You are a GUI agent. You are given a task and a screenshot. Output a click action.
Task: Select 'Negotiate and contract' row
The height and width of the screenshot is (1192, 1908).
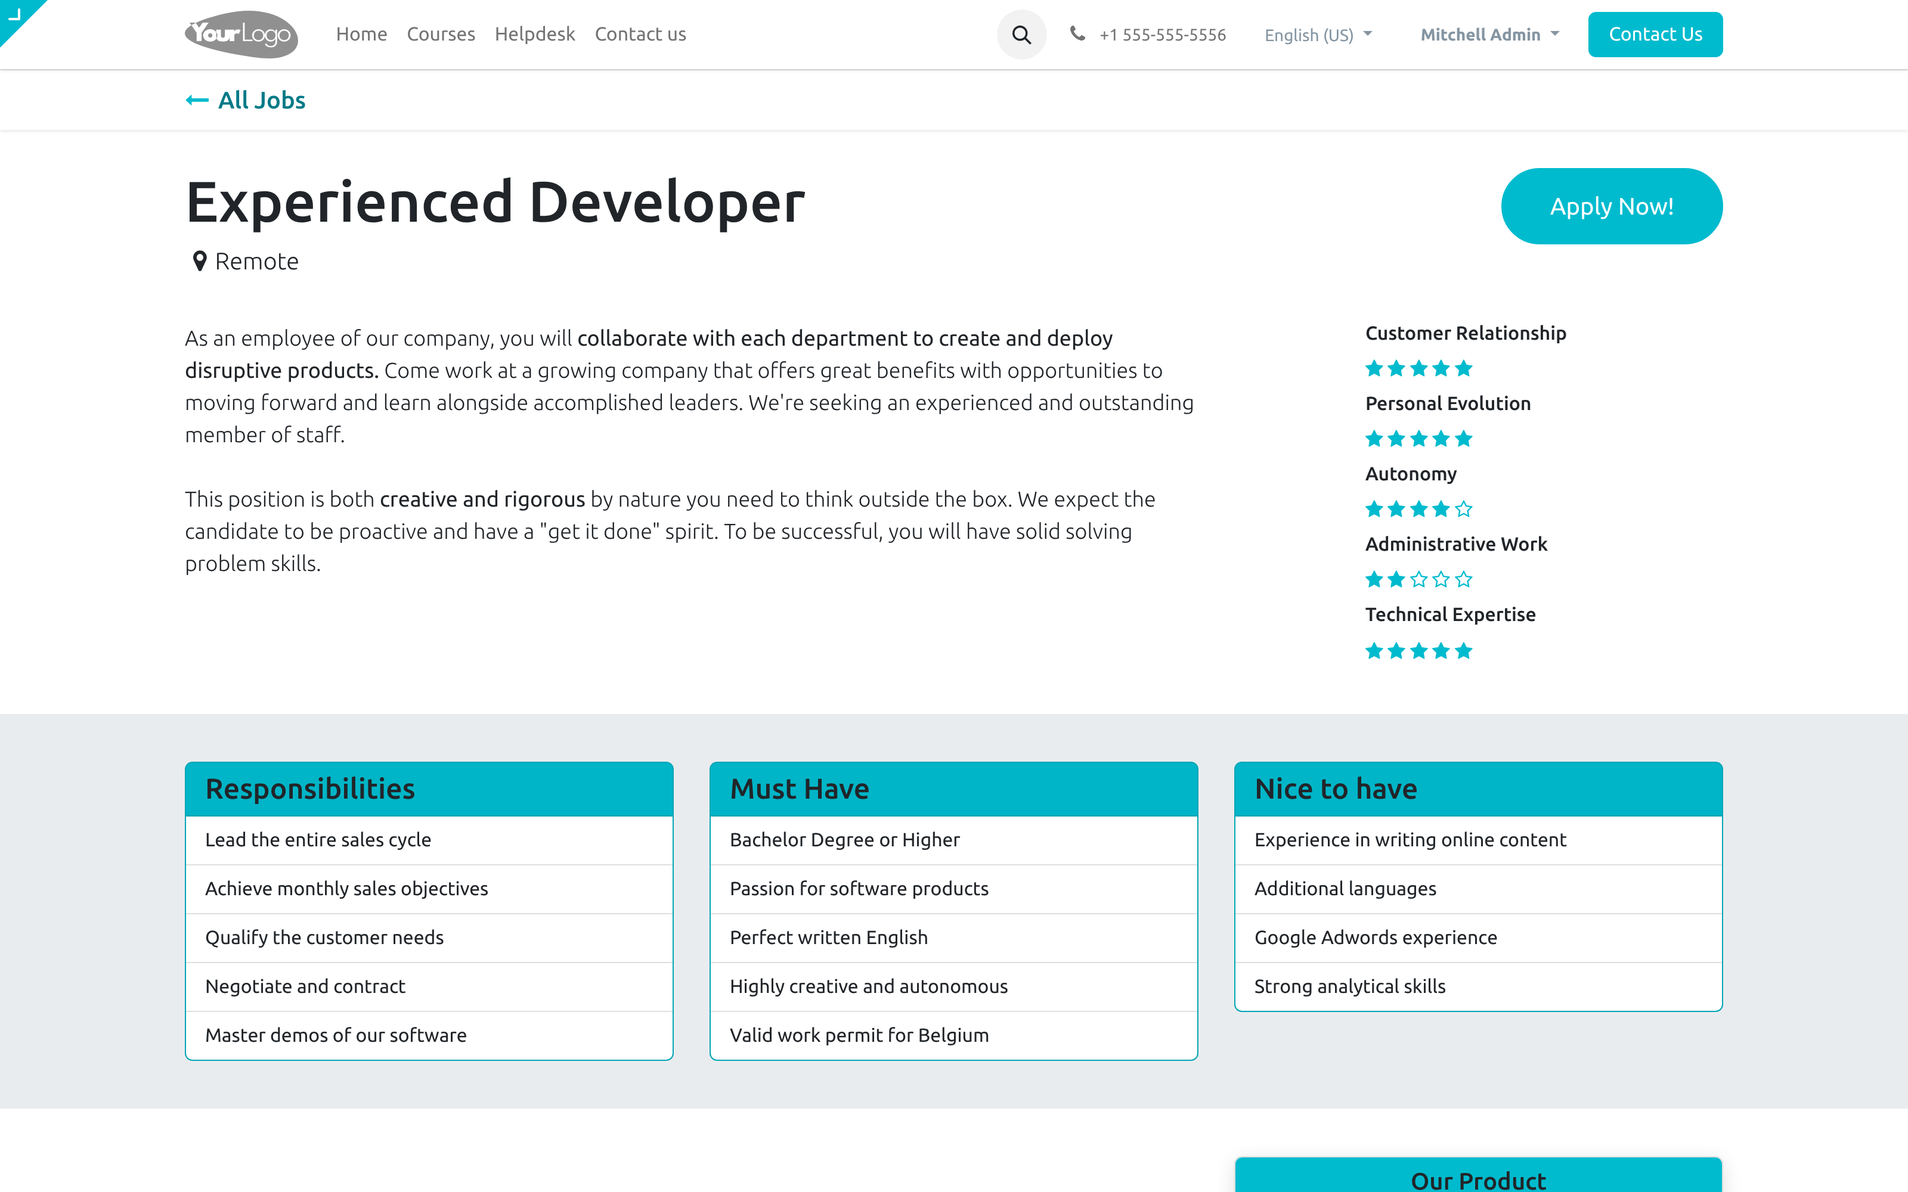[429, 987]
